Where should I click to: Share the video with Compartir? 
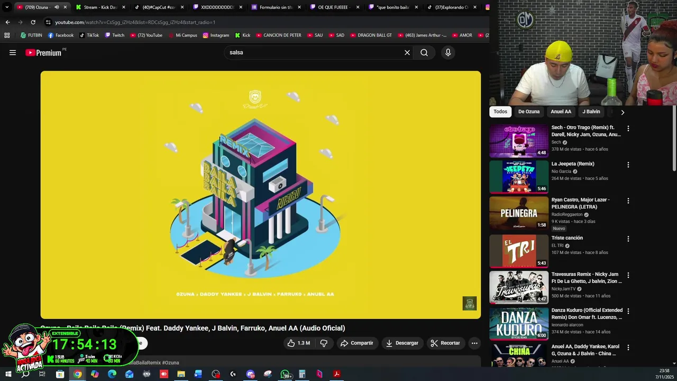point(357,343)
